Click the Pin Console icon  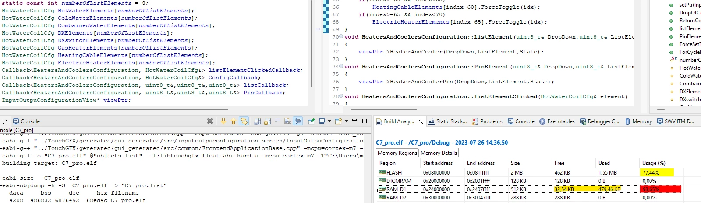point(312,121)
